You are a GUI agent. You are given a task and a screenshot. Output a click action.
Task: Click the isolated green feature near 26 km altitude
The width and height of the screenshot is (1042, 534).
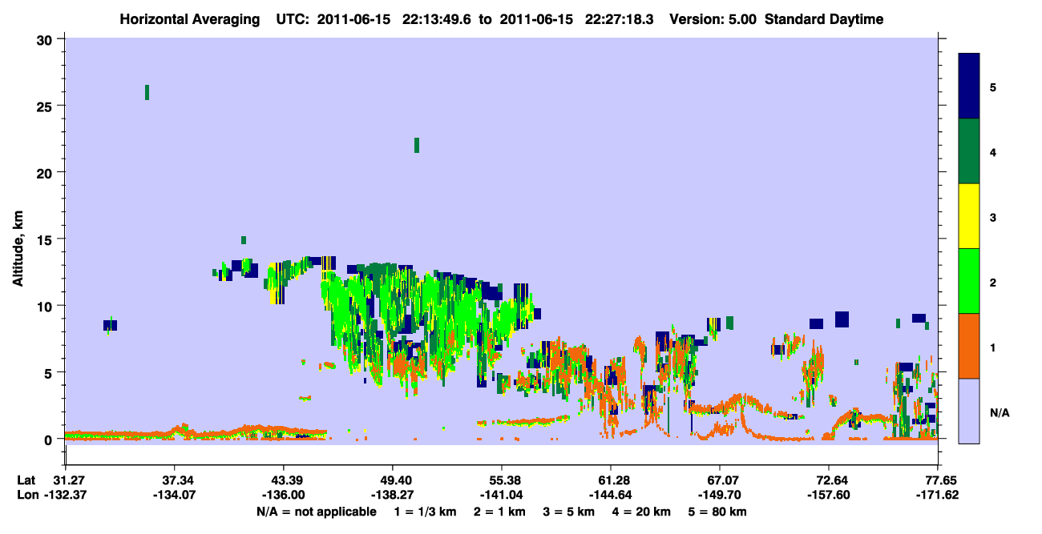[147, 92]
